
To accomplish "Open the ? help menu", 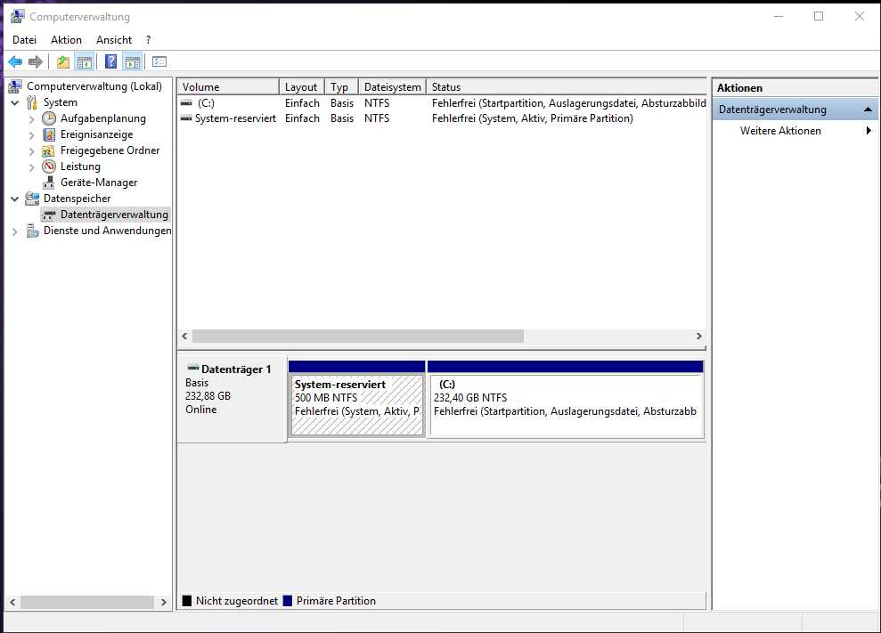I will point(149,40).
